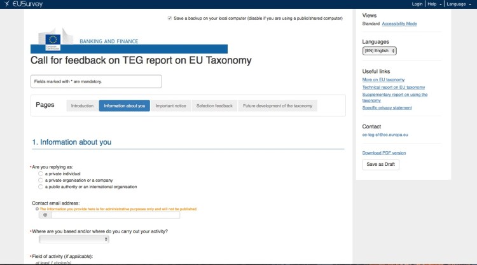Image resolution: width=477 pixels, height=265 pixels.
Task: Click the survey title 'Call for feedback on TEG report'
Action: 141,60
